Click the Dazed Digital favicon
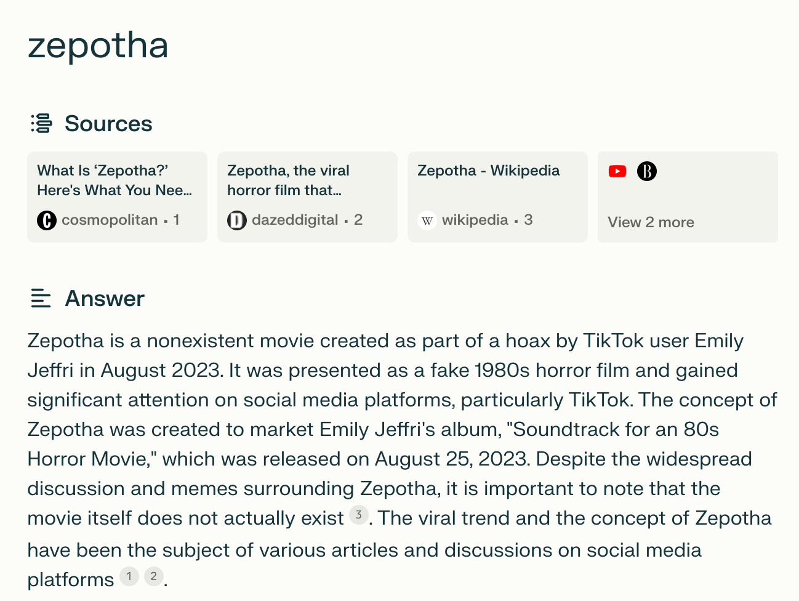The width and height of the screenshot is (799, 601). [x=237, y=220]
